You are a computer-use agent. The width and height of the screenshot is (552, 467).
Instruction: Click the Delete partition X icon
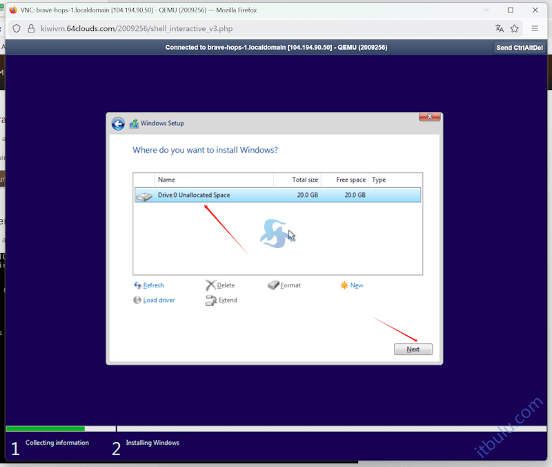click(x=210, y=285)
